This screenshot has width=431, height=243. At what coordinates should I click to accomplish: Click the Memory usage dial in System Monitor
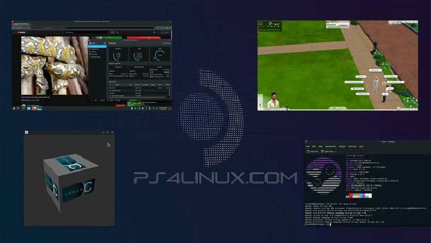tap(118, 56)
